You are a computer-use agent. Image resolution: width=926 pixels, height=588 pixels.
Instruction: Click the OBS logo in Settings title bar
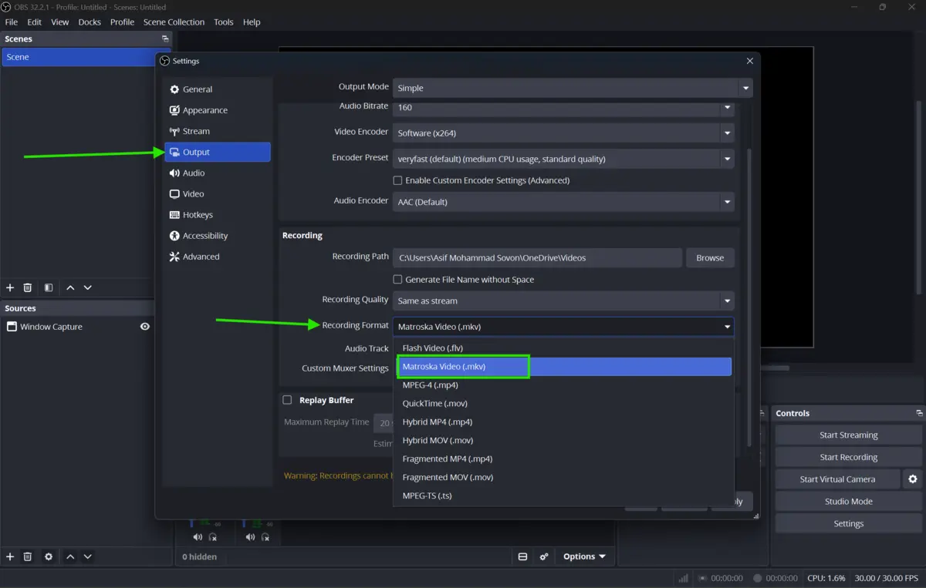click(164, 61)
